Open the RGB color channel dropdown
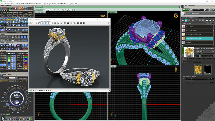215x121 pixels. 33,23
